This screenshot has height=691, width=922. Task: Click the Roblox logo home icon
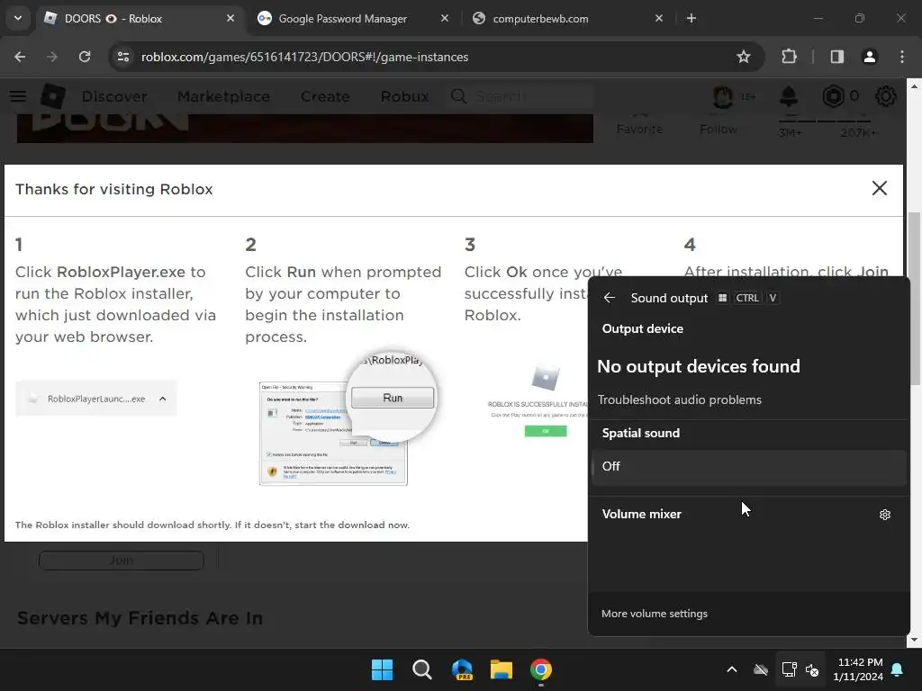pyautogui.click(x=52, y=96)
